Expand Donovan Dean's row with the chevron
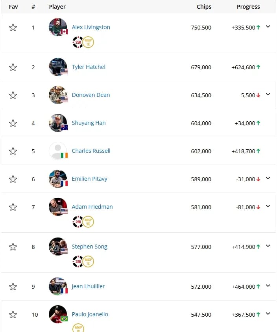This screenshot has width=277, height=332. coord(268,95)
